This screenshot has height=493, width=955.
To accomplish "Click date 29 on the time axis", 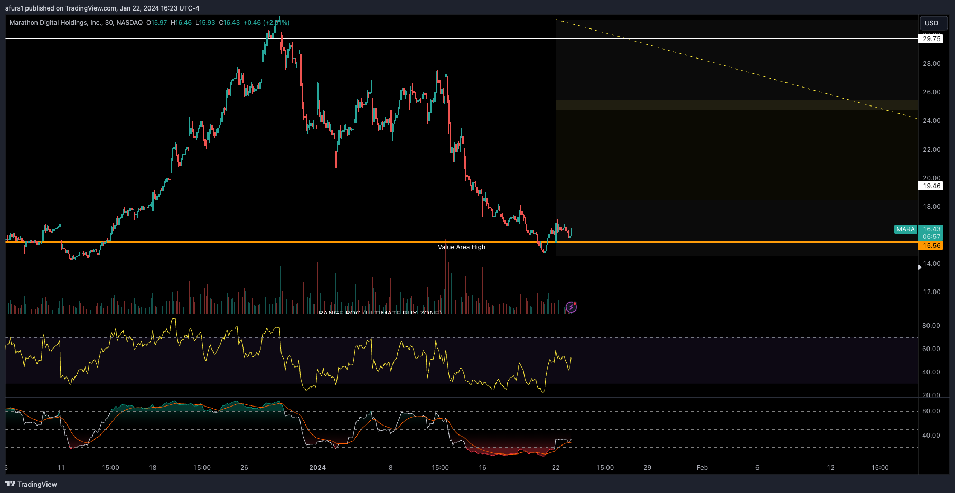I will point(647,468).
